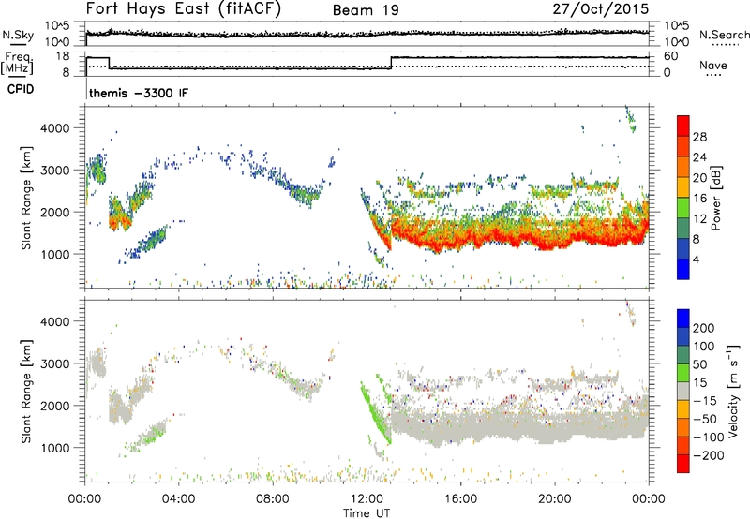
Task: Click the 'Nave' legend label
Action: point(712,65)
